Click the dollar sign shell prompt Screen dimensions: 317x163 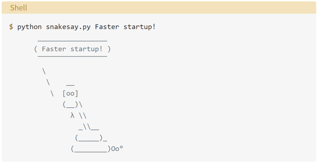pos(11,27)
